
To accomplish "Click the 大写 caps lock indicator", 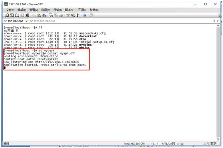I will pyautogui.click(x=206, y=144).
